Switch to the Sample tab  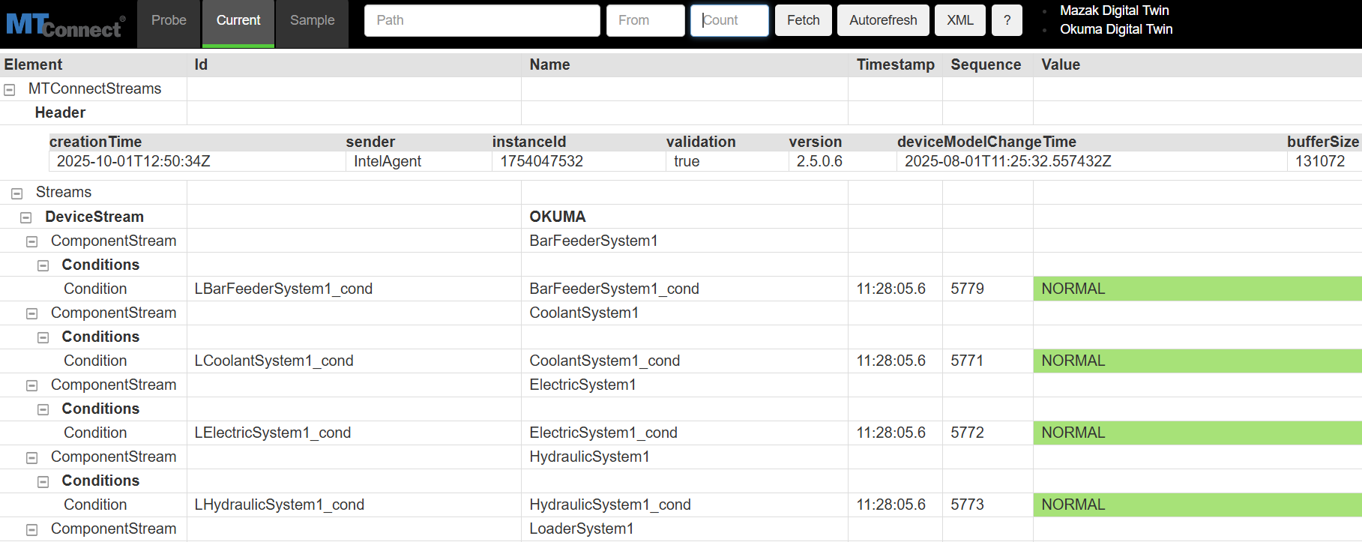[312, 21]
